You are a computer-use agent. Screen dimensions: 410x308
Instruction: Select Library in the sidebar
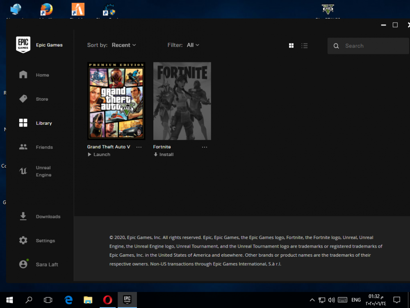click(x=44, y=123)
